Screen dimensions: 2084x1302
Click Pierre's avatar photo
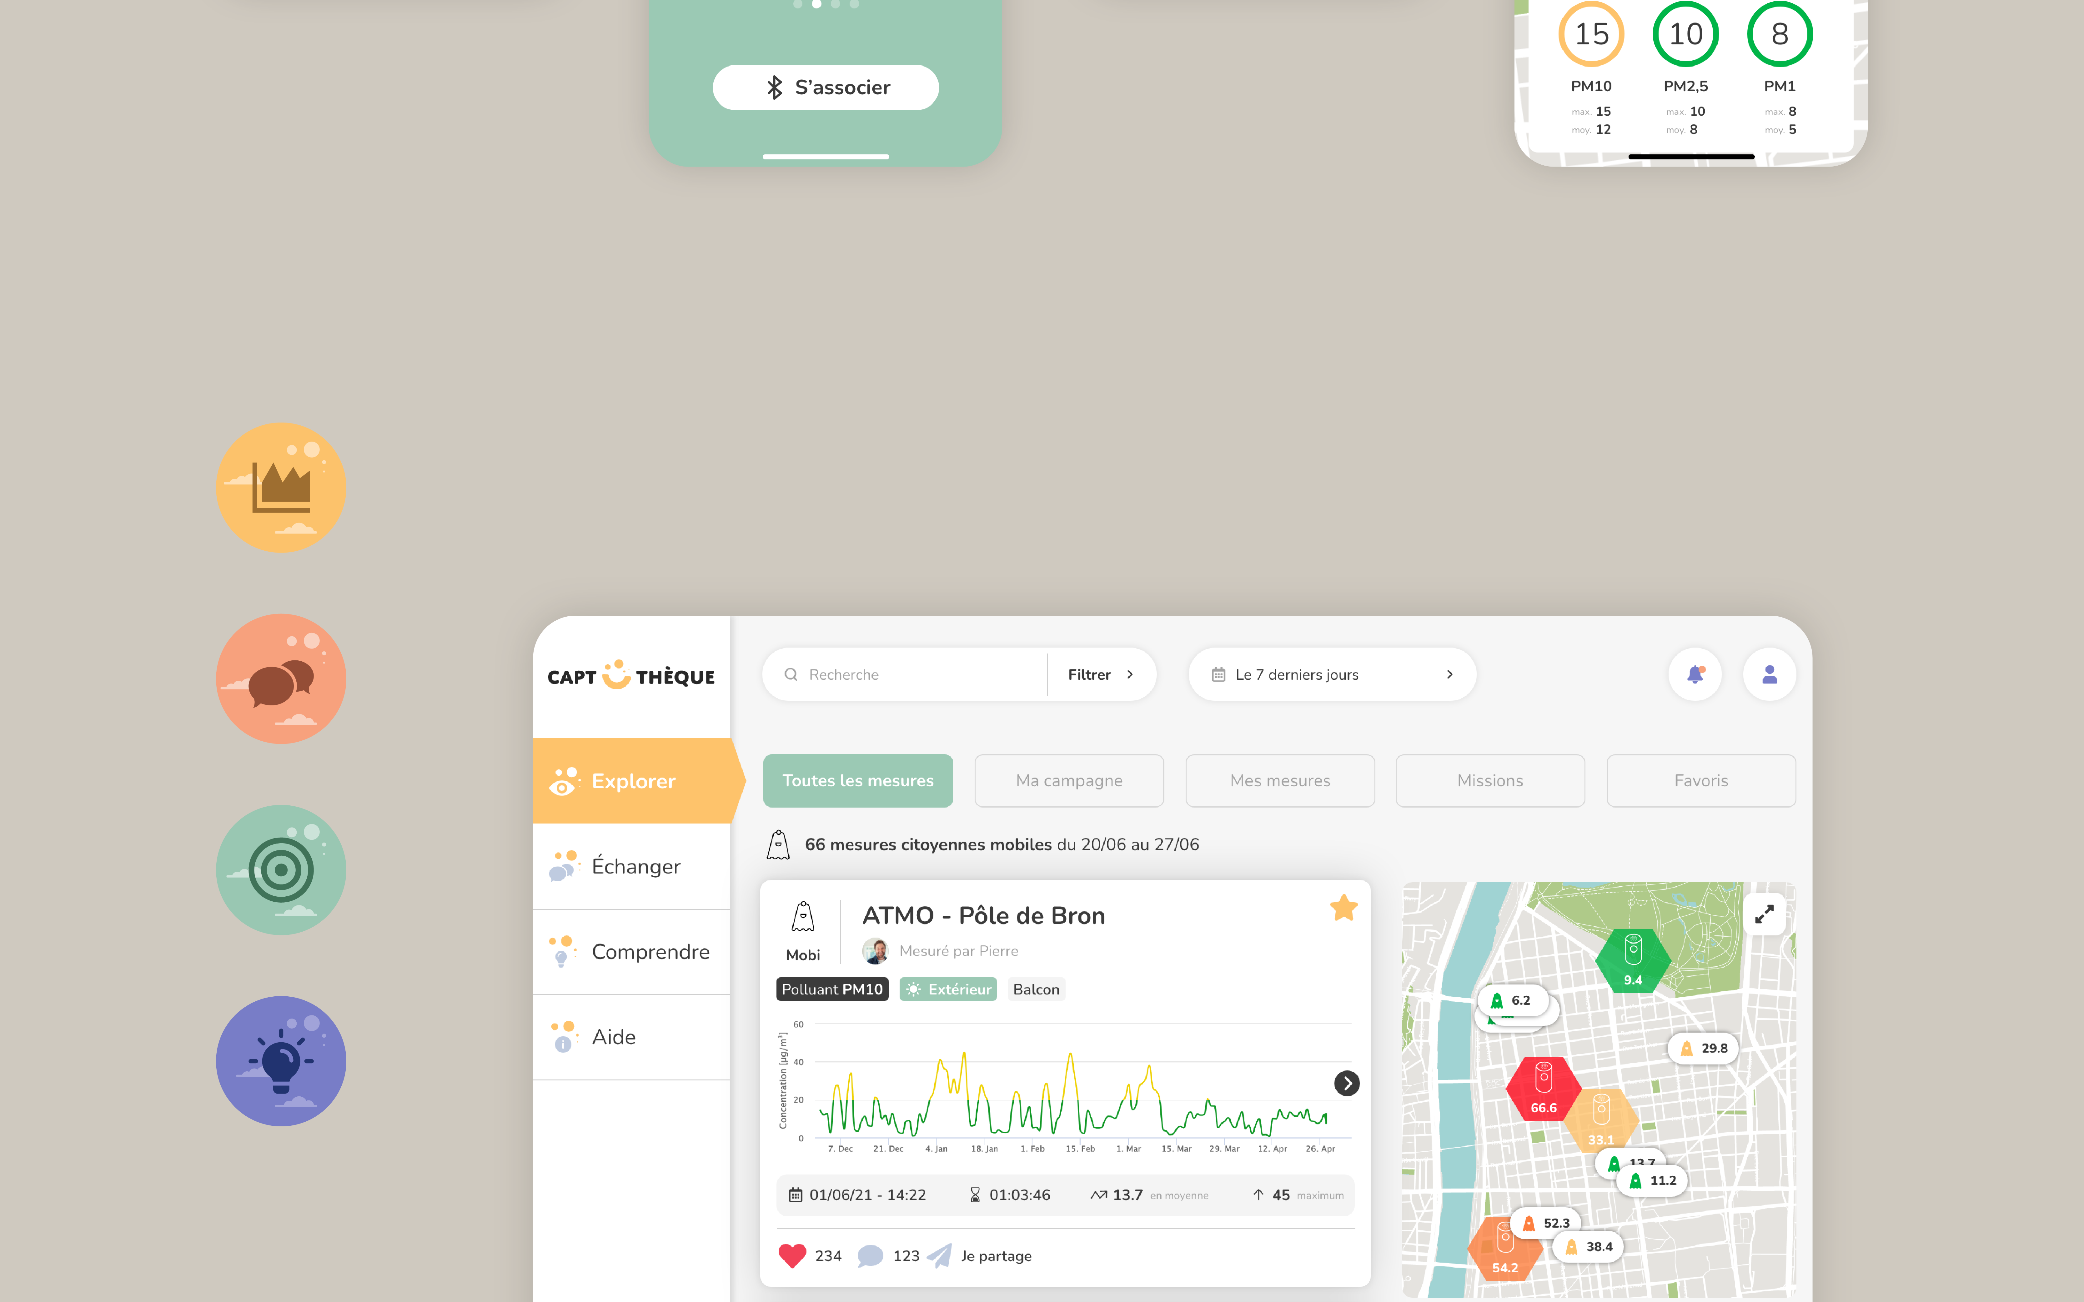(875, 951)
